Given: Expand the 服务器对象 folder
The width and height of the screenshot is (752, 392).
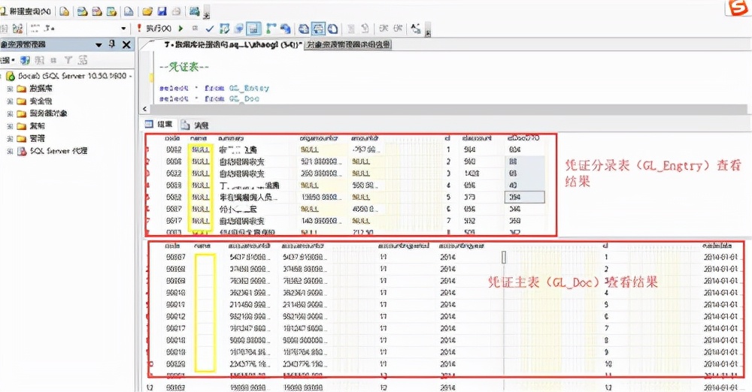Looking at the screenshot, I should [x=10, y=113].
